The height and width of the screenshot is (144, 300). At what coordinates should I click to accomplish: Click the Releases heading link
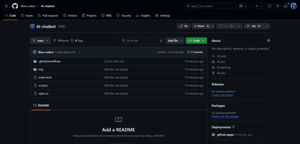[x=218, y=84]
